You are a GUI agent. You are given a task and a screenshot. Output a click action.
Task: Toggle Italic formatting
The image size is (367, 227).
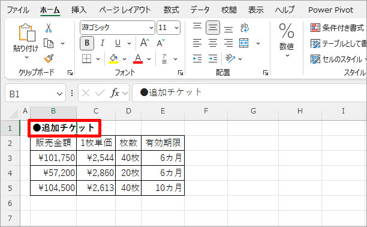pyautogui.click(x=103, y=43)
